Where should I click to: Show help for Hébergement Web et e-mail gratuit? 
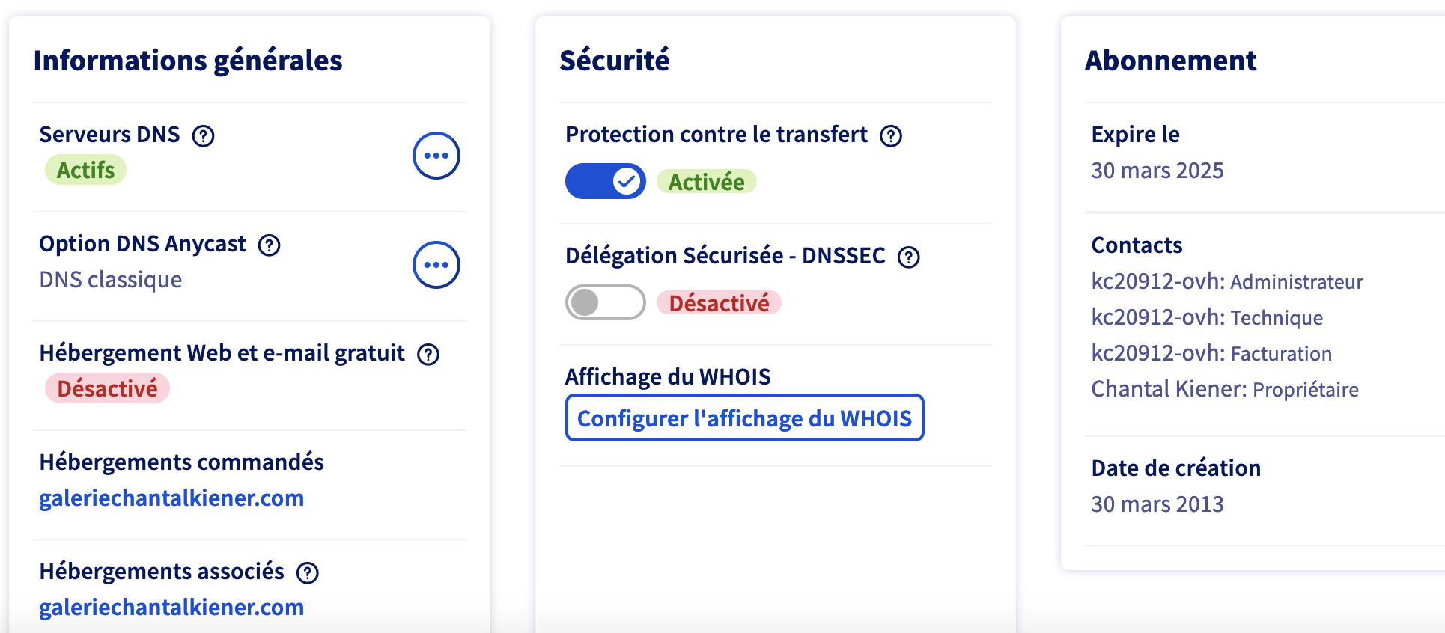[x=428, y=354]
